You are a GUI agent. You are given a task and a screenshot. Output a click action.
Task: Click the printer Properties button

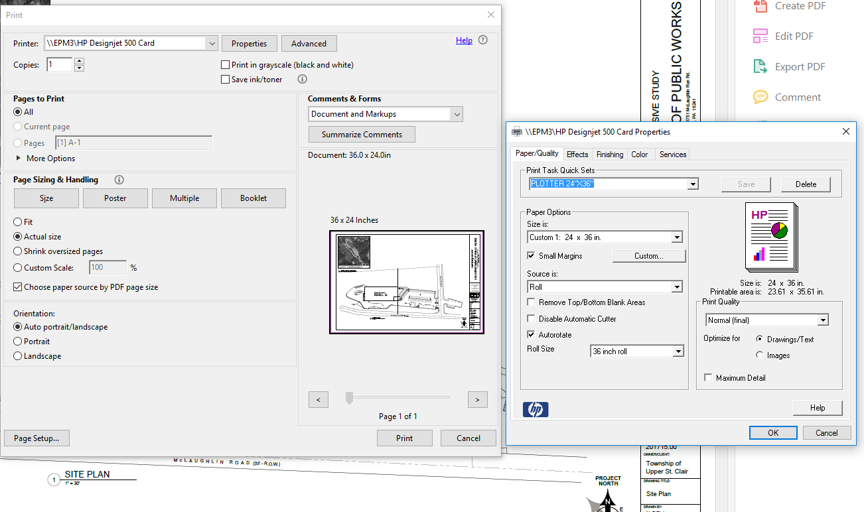click(249, 44)
